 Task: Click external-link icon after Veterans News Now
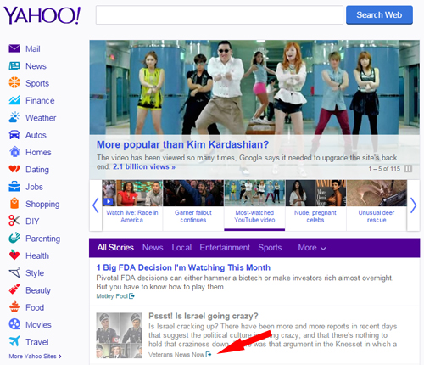pos(209,355)
